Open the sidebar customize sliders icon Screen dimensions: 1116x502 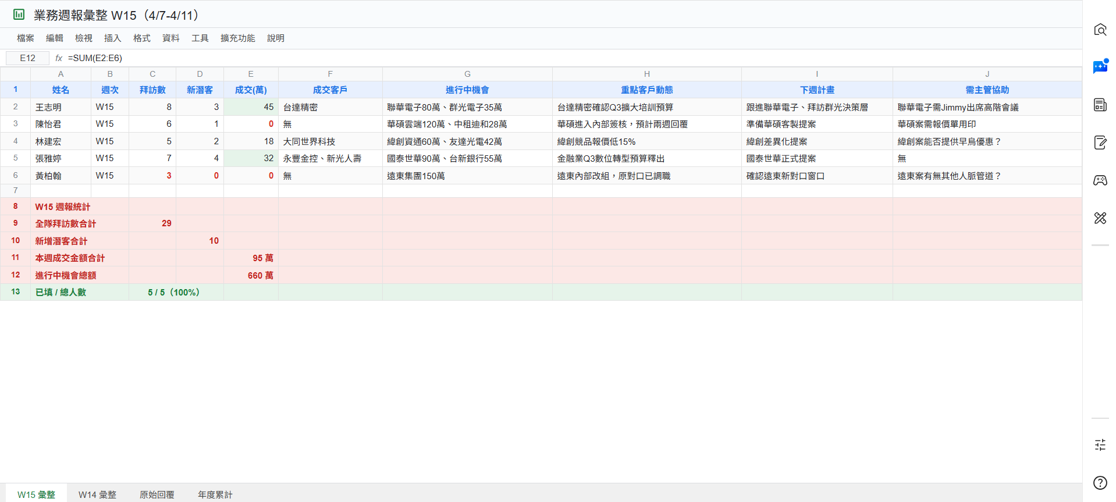click(1100, 445)
